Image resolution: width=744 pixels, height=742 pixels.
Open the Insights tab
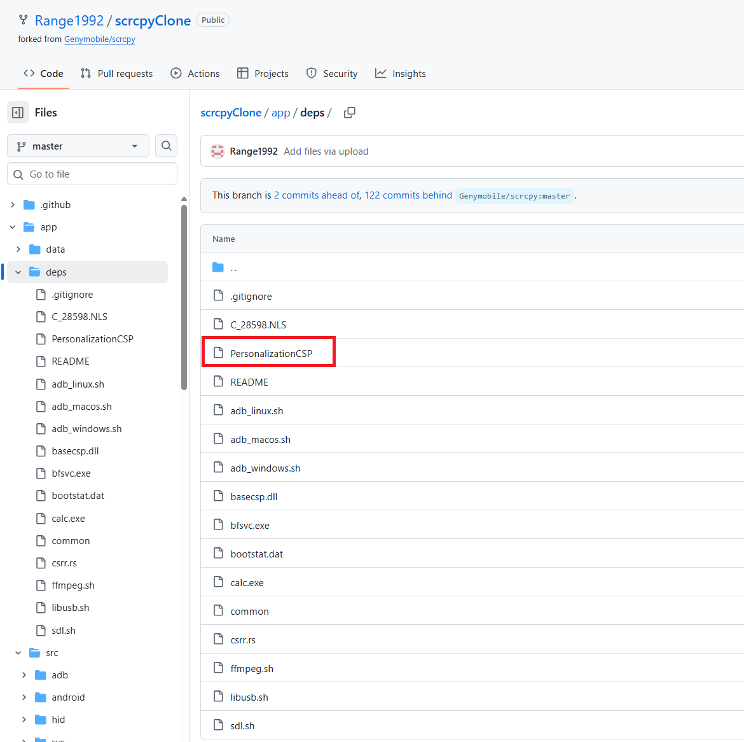pyautogui.click(x=401, y=74)
